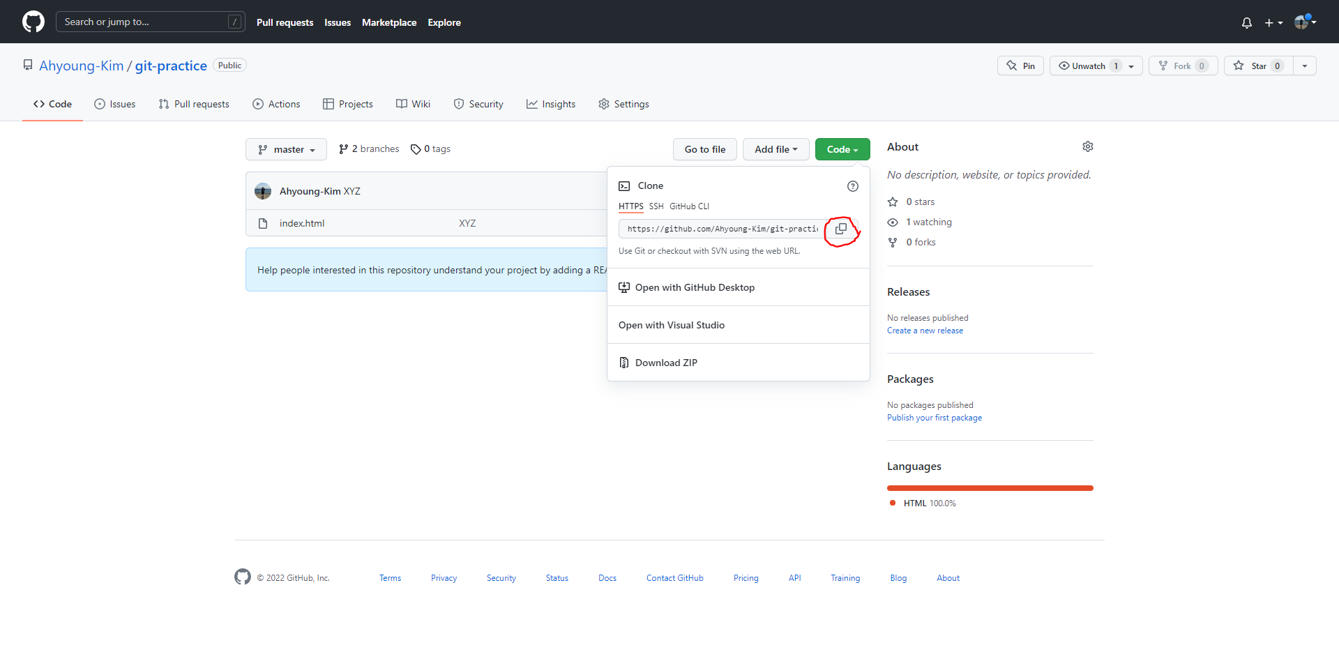
Task: Open the notifications bell
Action: pyautogui.click(x=1247, y=22)
